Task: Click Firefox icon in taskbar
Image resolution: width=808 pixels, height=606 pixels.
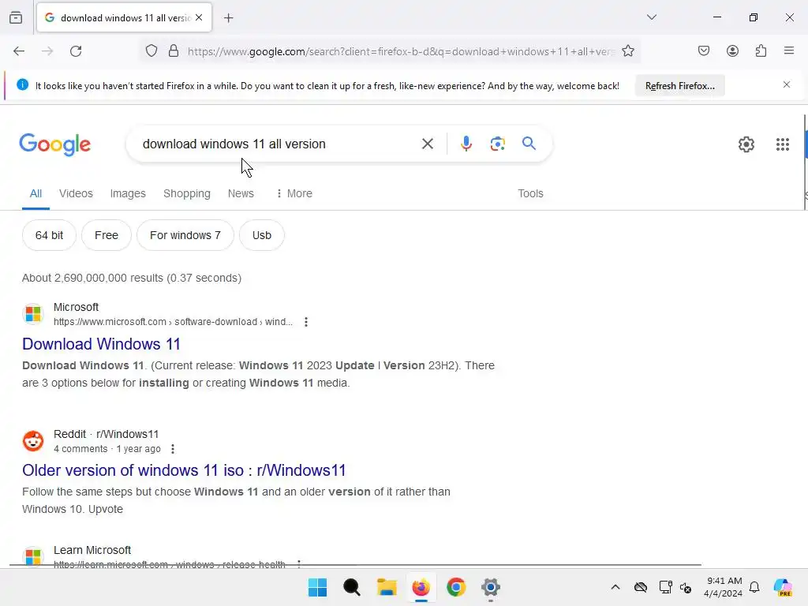Action: [421, 587]
